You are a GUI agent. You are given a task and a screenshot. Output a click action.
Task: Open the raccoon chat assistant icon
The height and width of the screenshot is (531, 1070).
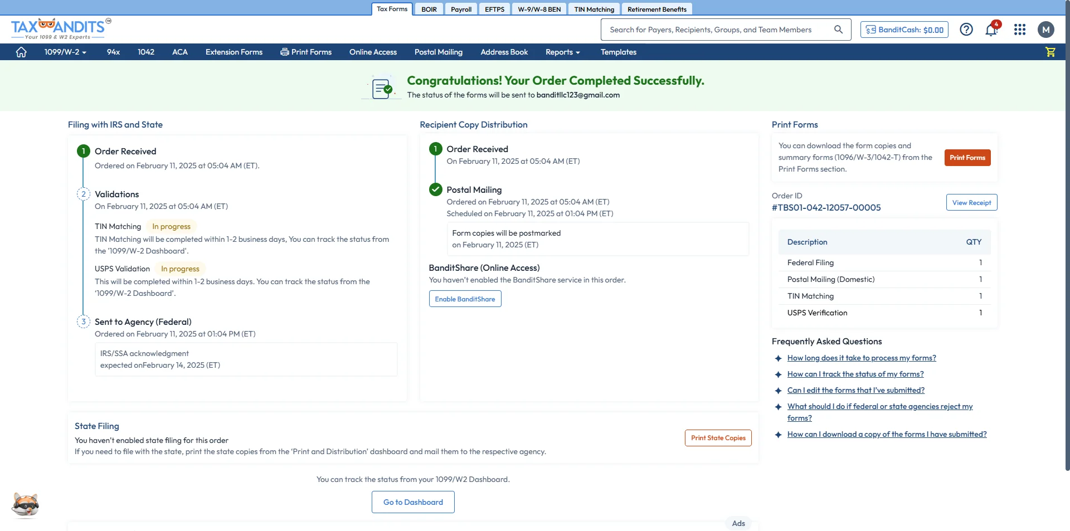click(x=25, y=505)
